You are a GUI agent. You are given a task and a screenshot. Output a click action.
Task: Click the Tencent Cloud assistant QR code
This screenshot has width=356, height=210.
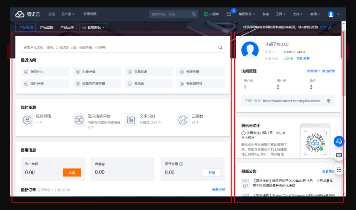(x=315, y=143)
